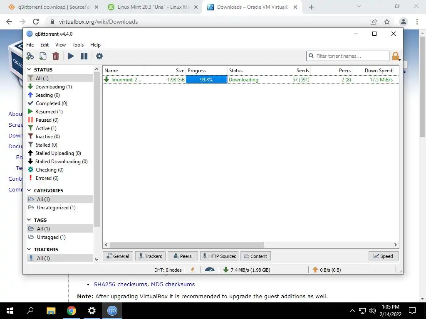Click the 99.8% progress bar

[x=206, y=79]
